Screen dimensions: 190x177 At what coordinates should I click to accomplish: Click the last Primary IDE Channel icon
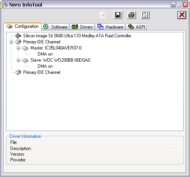pos(18,72)
